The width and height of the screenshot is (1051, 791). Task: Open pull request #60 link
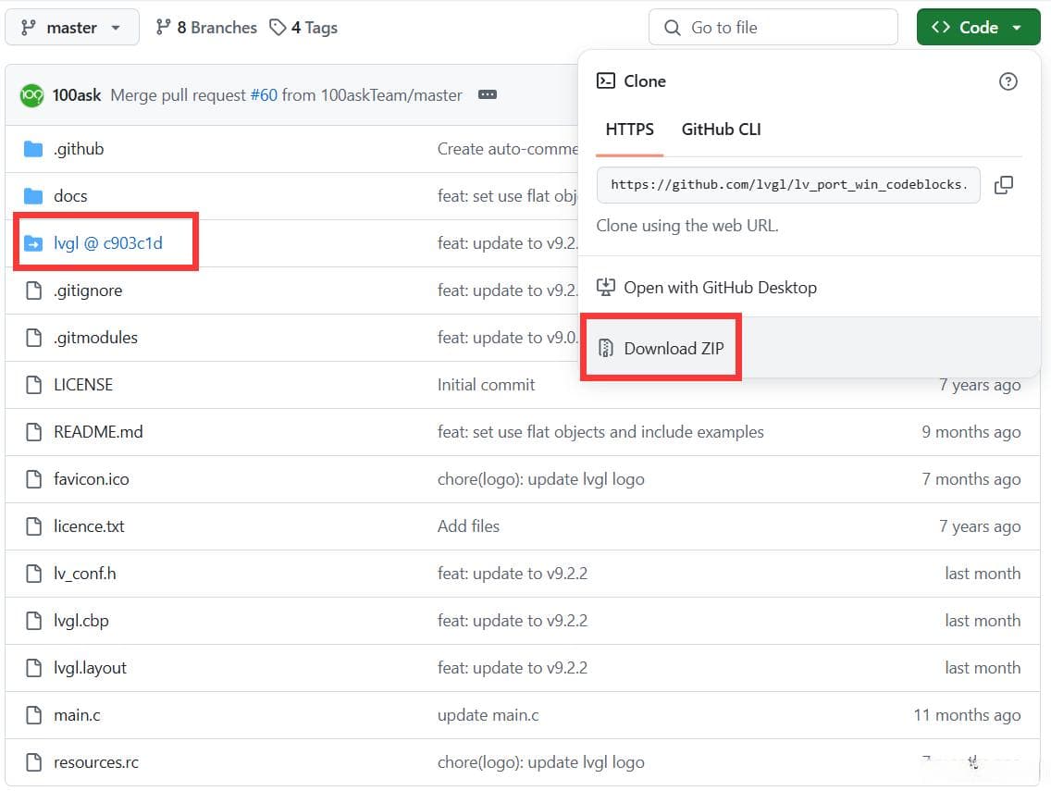264,95
